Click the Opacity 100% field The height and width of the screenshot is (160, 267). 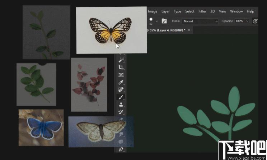pos(239,21)
